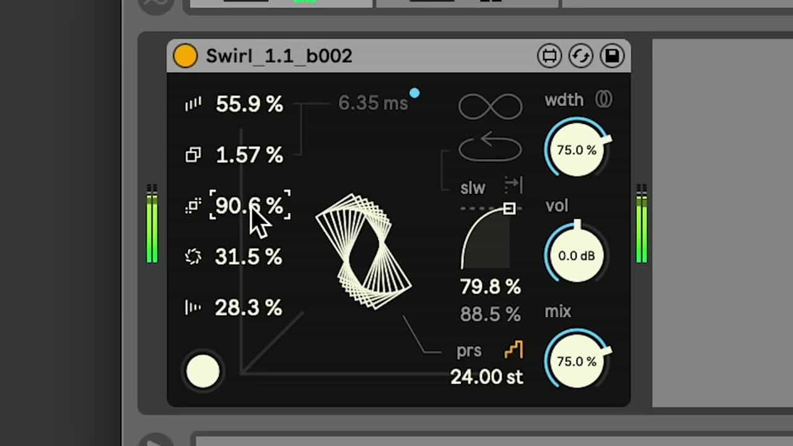Click the mix knob at 75.0 %
The height and width of the screenshot is (446, 793).
576,361
